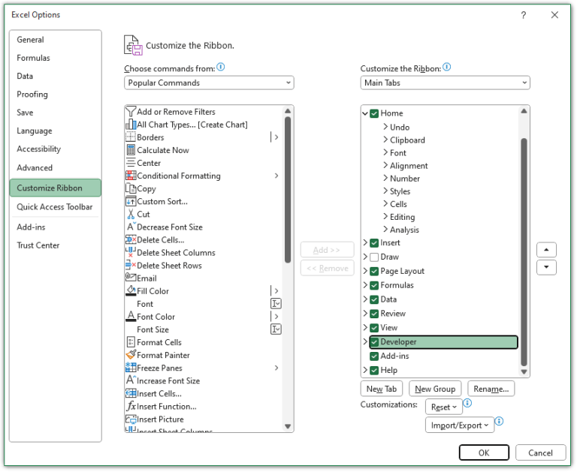Click the Rename button
Screen dimensions: 577x472
491,389
